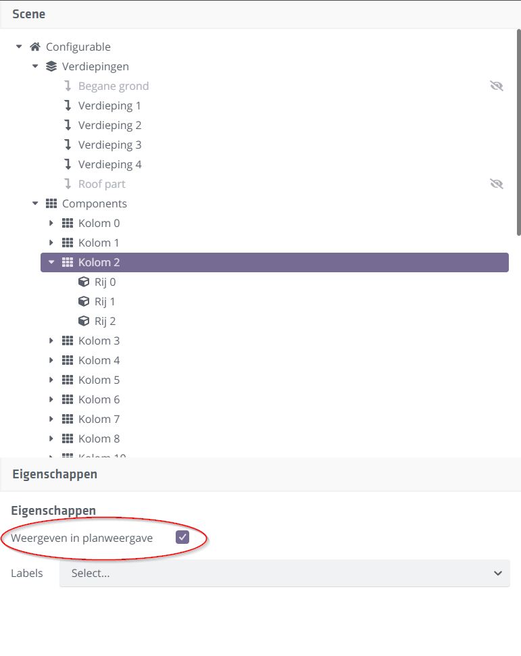Click the Eigenschappen panel header
521x656 pixels.
pyautogui.click(x=54, y=474)
